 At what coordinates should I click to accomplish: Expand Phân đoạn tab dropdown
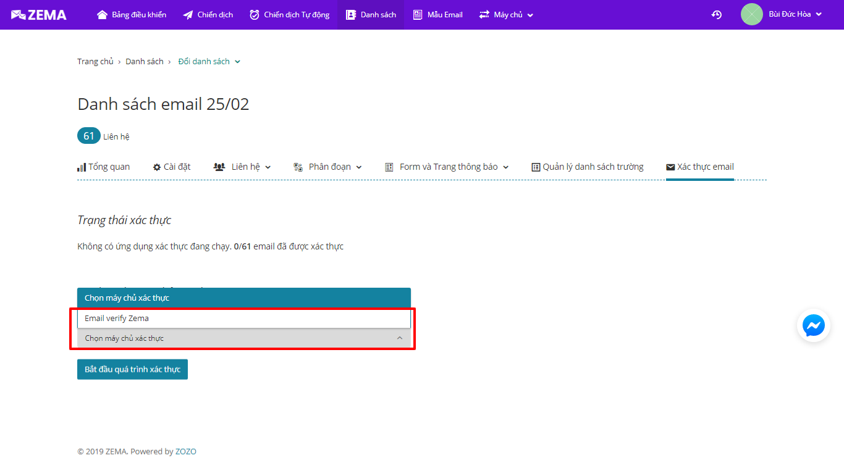(327, 167)
